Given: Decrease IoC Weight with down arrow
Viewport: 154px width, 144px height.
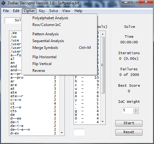Looking at the screenshot, I should tap(136, 112).
